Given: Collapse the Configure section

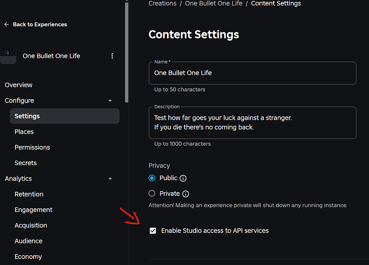Looking at the screenshot, I should pyautogui.click(x=110, y=101).
